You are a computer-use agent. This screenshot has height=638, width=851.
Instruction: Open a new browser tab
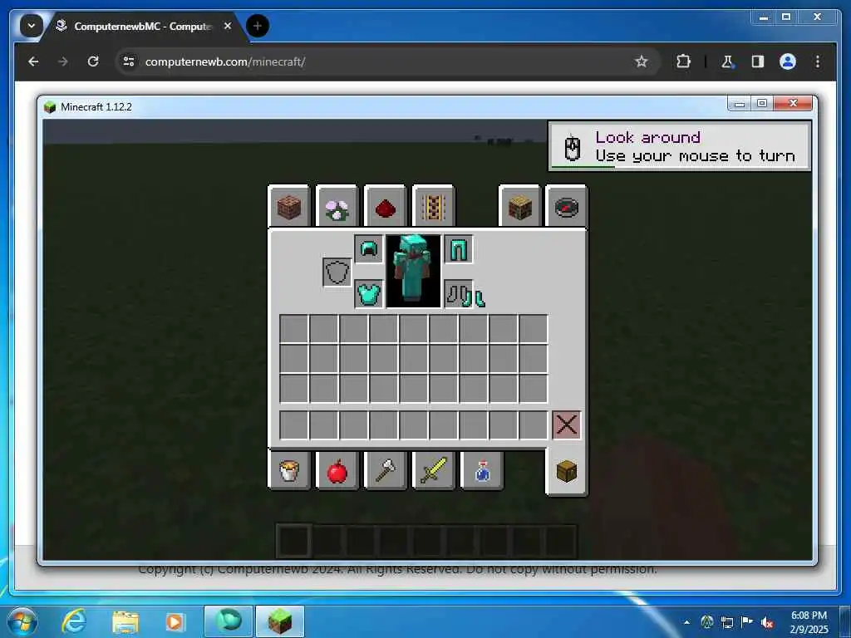(258, 26)
